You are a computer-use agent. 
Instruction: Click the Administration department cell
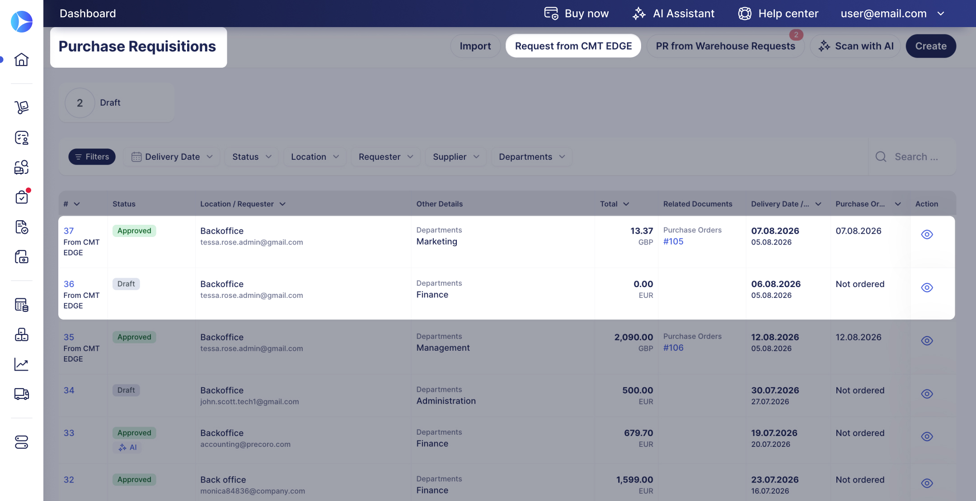coord(446,401)
